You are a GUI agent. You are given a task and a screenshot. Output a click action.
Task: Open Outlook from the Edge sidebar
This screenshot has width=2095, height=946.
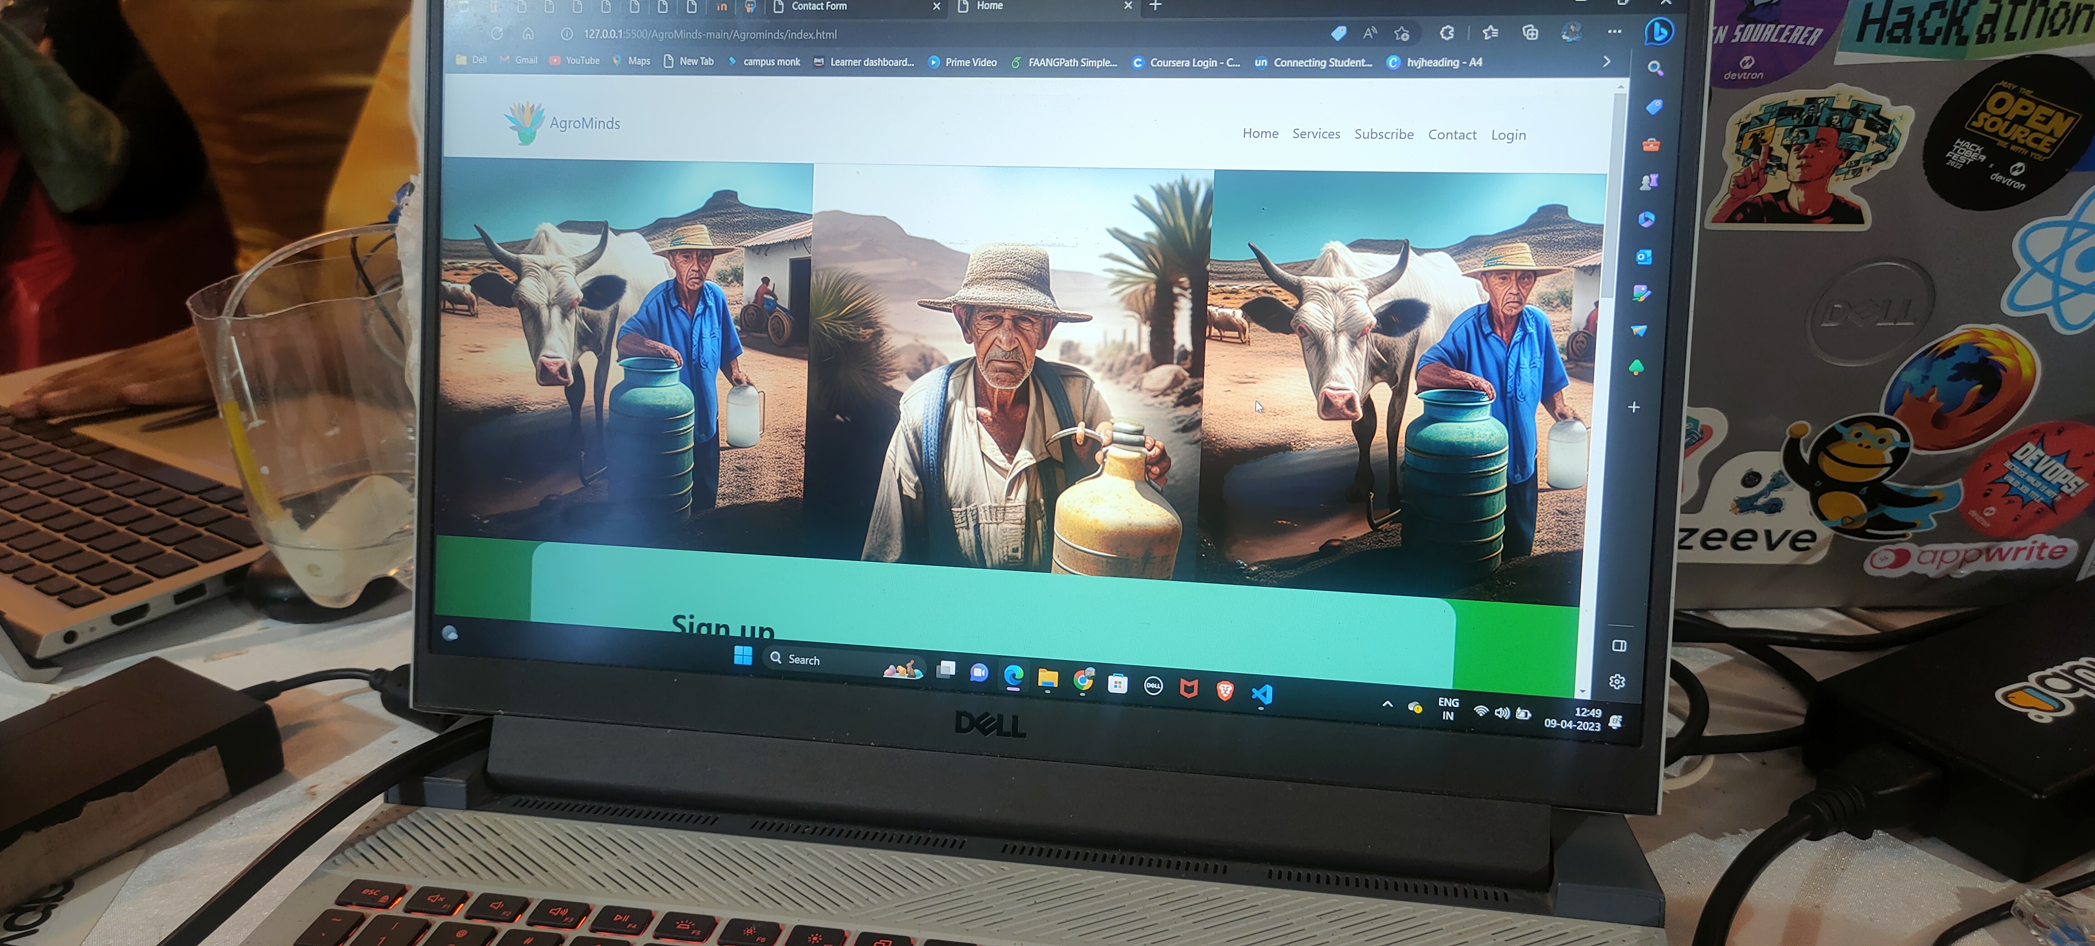1644,257
